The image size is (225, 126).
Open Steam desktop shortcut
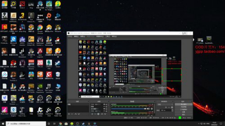point(58,64)
